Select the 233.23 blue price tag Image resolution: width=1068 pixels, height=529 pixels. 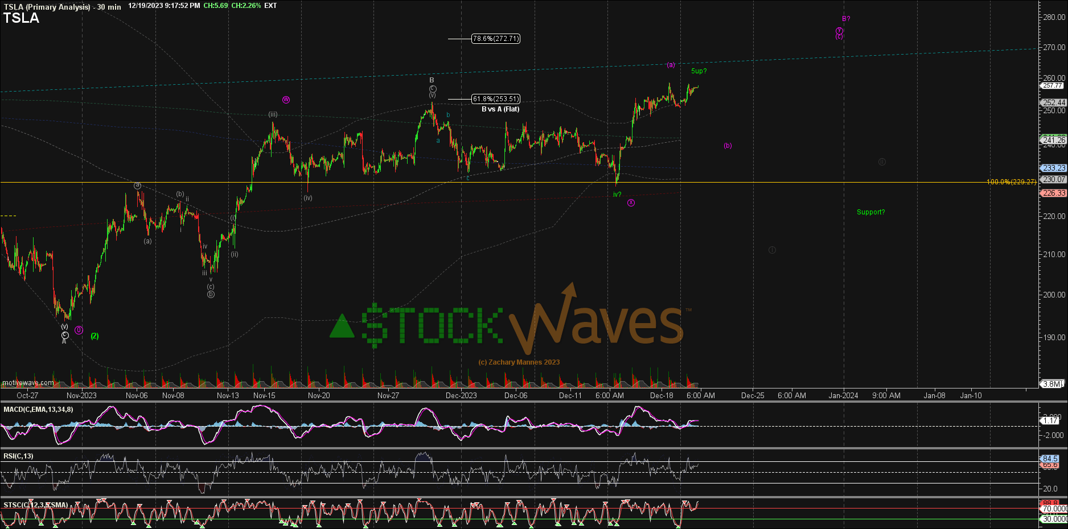tap(1053, 168)
